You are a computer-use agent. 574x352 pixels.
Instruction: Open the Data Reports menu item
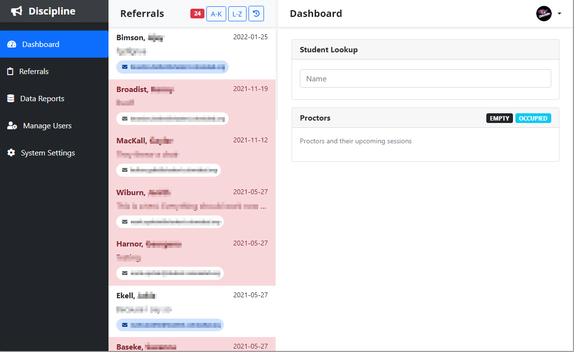click(42, 99)
